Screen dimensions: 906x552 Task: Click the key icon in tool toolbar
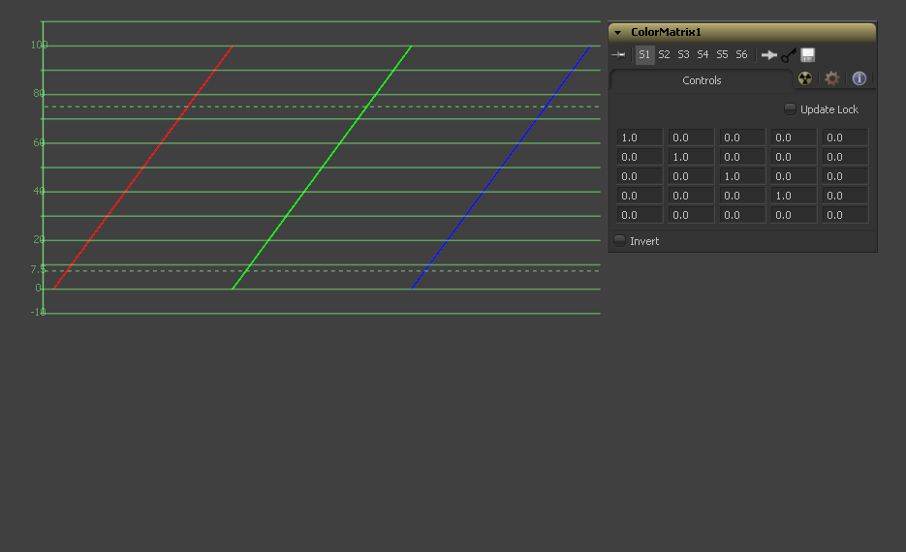click(x=789, y=55)
